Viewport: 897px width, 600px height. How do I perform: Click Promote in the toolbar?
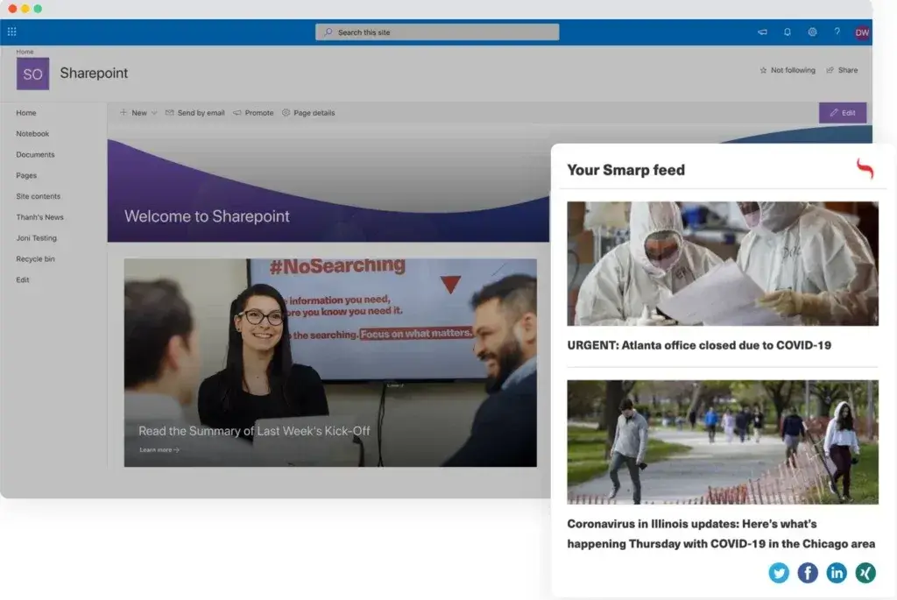[x=253, y=113]
